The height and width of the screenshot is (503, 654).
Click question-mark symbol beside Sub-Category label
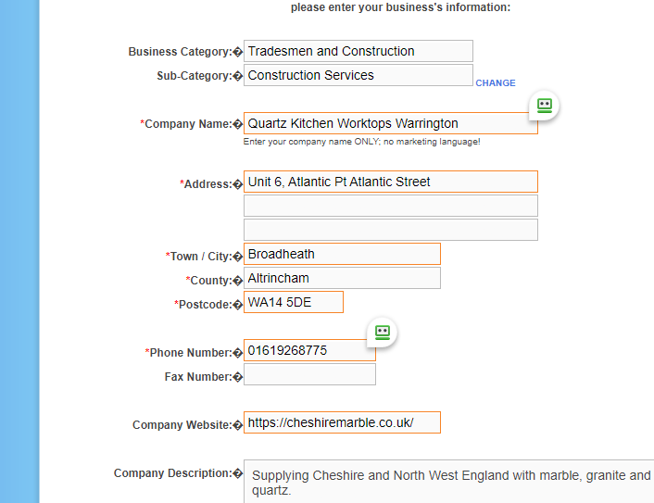(238, 77)
